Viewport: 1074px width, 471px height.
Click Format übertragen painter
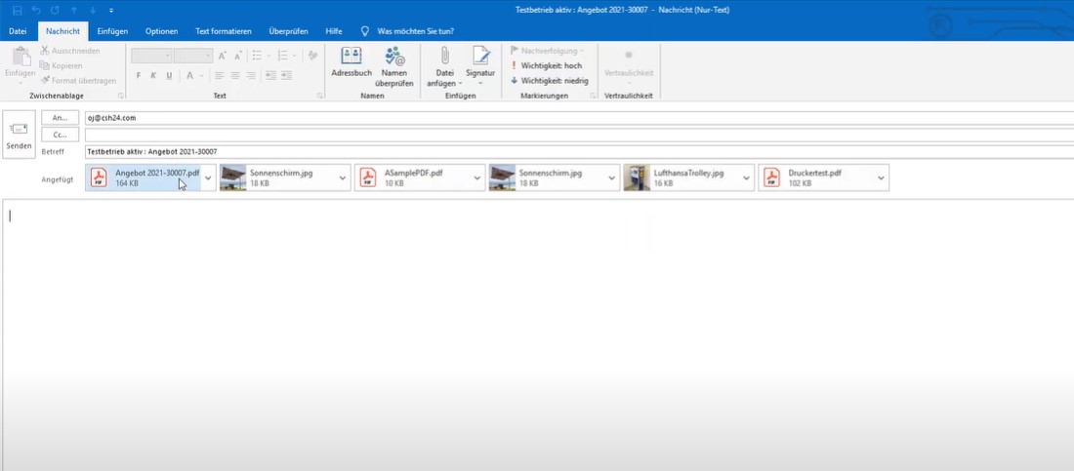point(78,80)
